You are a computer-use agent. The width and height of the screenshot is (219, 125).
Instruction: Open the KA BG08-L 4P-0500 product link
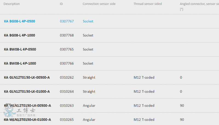point(19,21)
